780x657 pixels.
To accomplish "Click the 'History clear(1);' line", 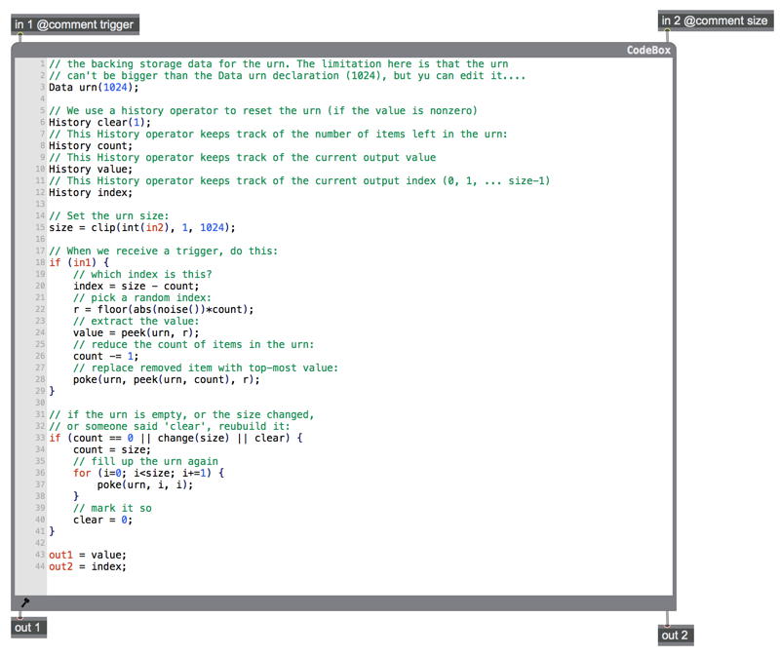I will (x=99, y=123).
